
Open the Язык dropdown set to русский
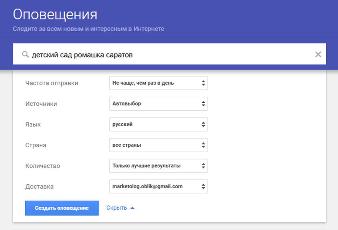158,125
